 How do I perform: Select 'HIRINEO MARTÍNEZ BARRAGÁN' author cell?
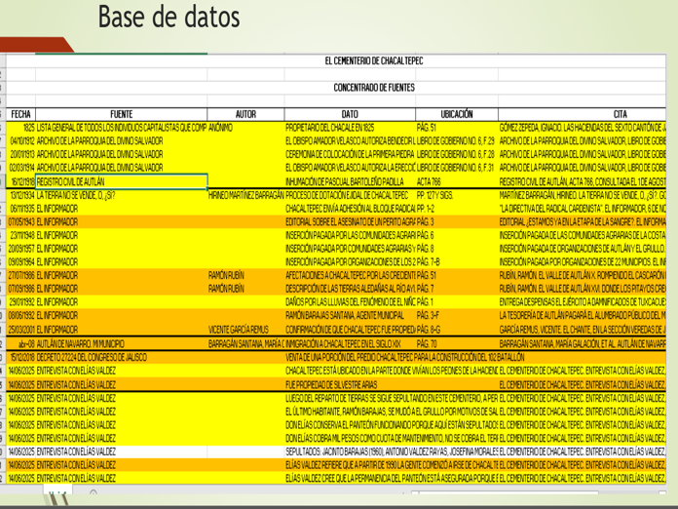pos(245,196)
